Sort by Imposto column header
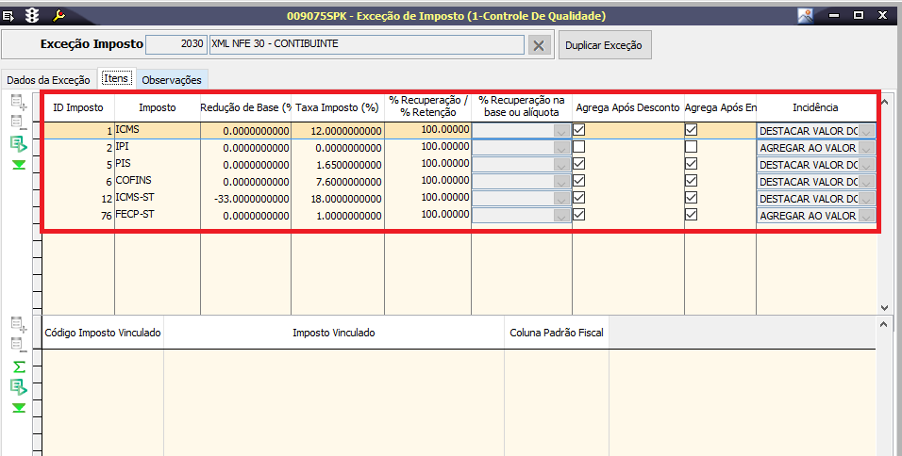This screenshot has height=456, width=902. (157, 107)
